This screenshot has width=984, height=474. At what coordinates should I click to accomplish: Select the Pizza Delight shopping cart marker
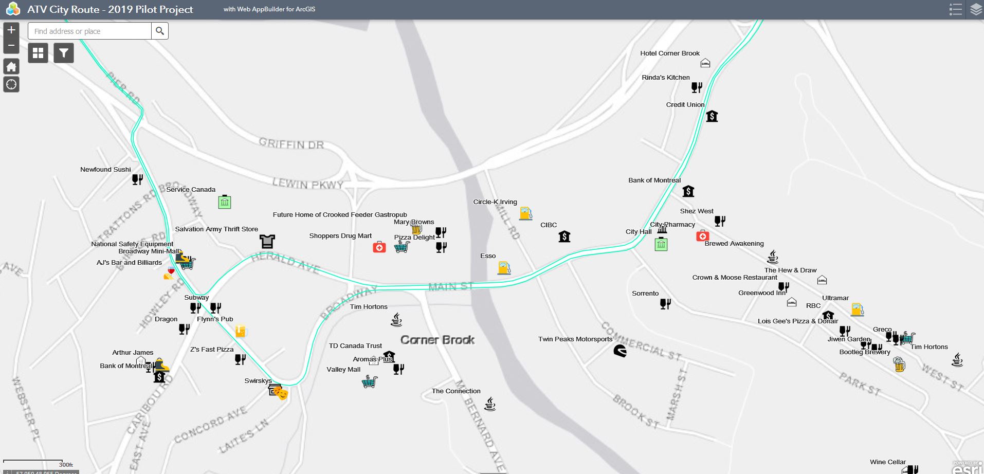pos(402,247)
